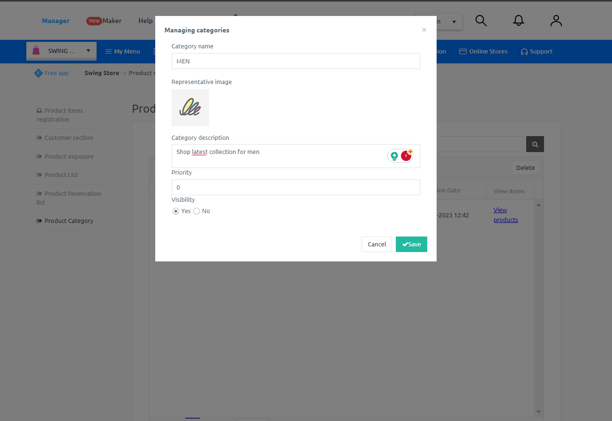The width and height of the screenshot is (612, 421).
Task: Click the blue product search magnifier icon
Action: (x=535, y=144)
